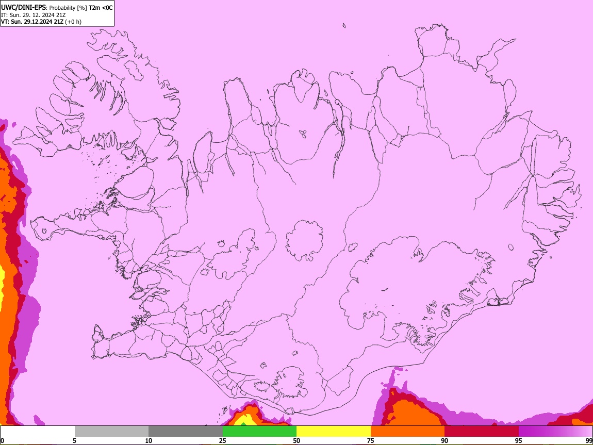Viewport: 593px width, 445px height.
Task: Click the 'Probability [%]' label
Action: coord(68,8)
